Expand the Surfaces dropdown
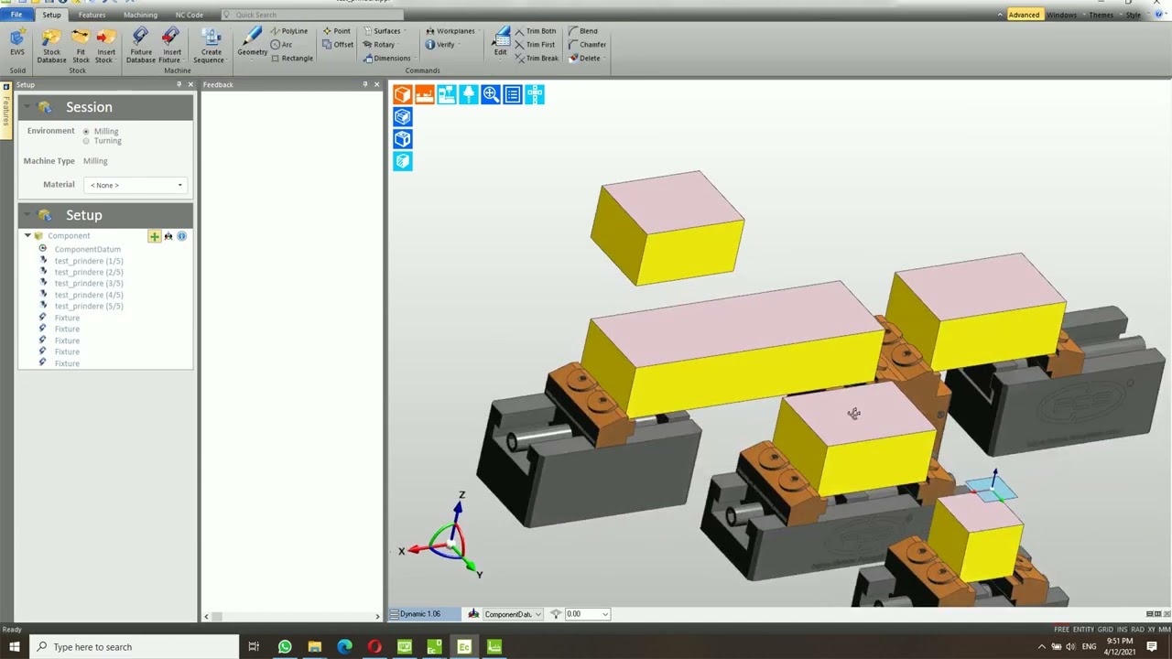Image resolution: width=1172 pixels, height=659 pixels. (388, 31)
